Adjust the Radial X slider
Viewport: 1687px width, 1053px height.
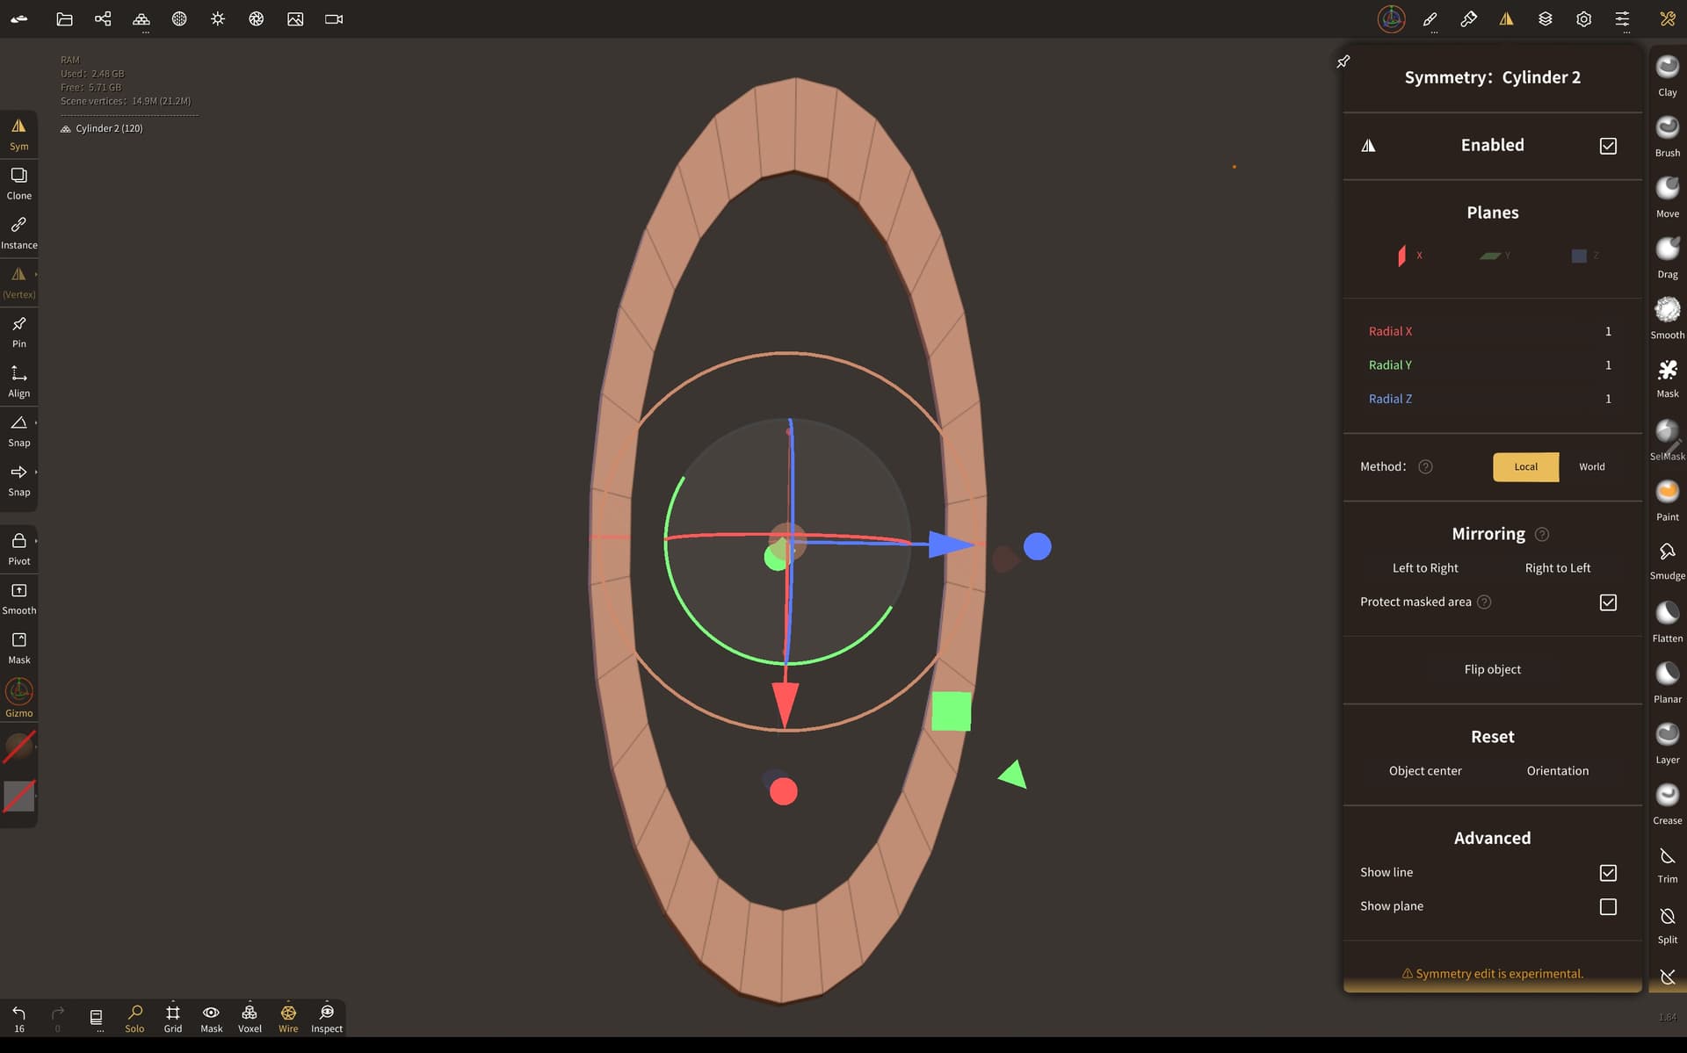point(1492,332)
